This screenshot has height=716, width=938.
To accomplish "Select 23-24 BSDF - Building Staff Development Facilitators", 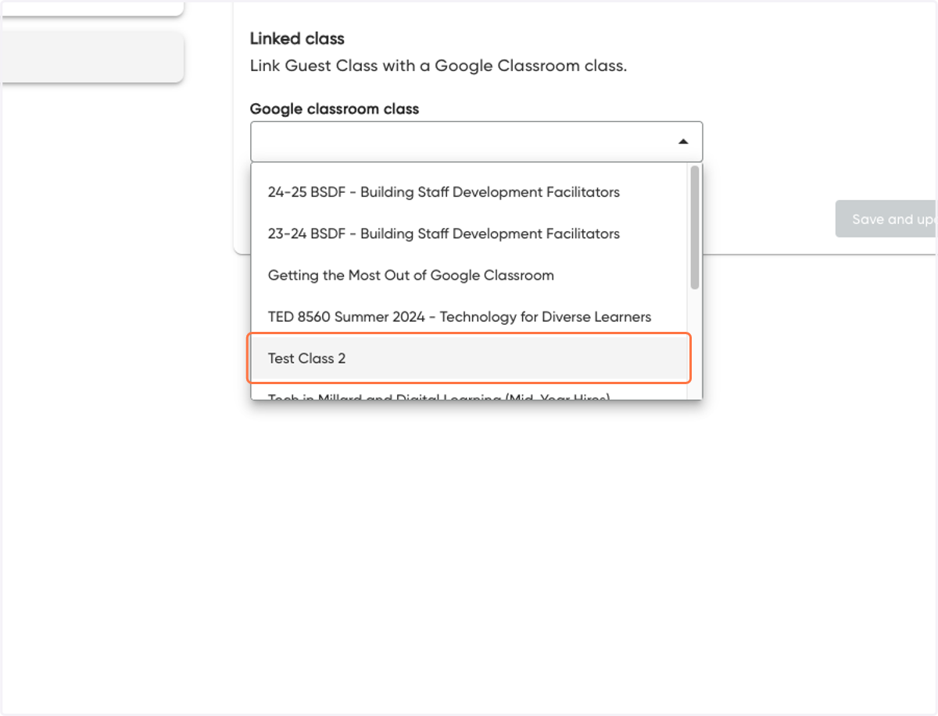I will tap(469, 233).
